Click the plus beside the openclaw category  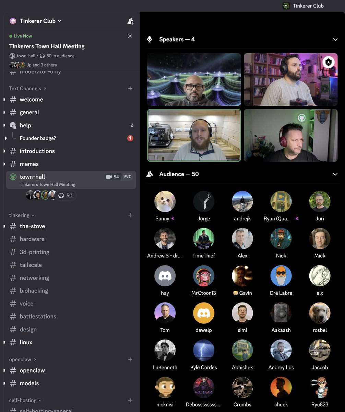(x=130, y=359)
